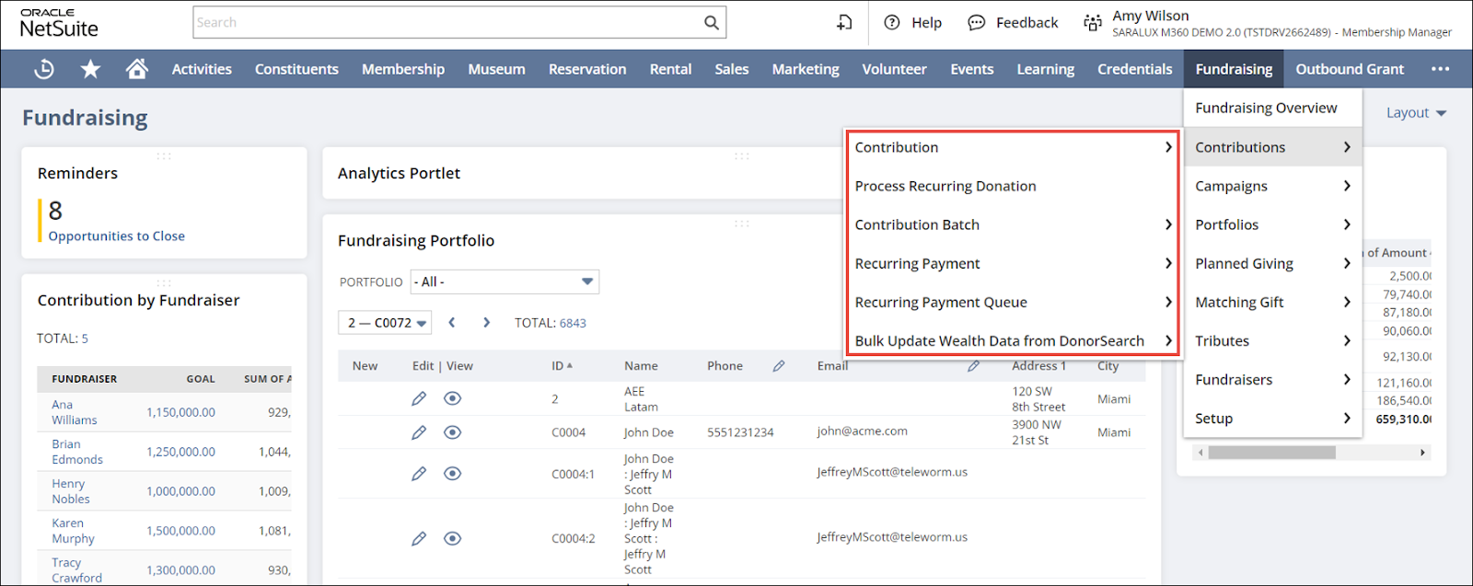Screen dimensions: 1473x586
Task: Expand the page range 2 — C0072 dropdown
Action: (385, 323)
